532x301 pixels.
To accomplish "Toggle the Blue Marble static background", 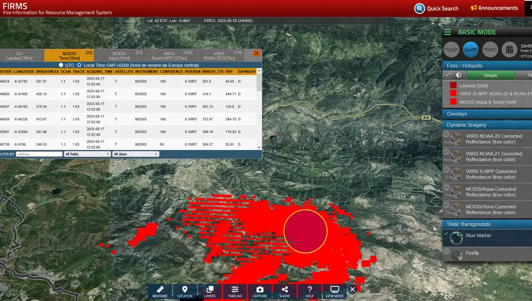I will 478,236.
